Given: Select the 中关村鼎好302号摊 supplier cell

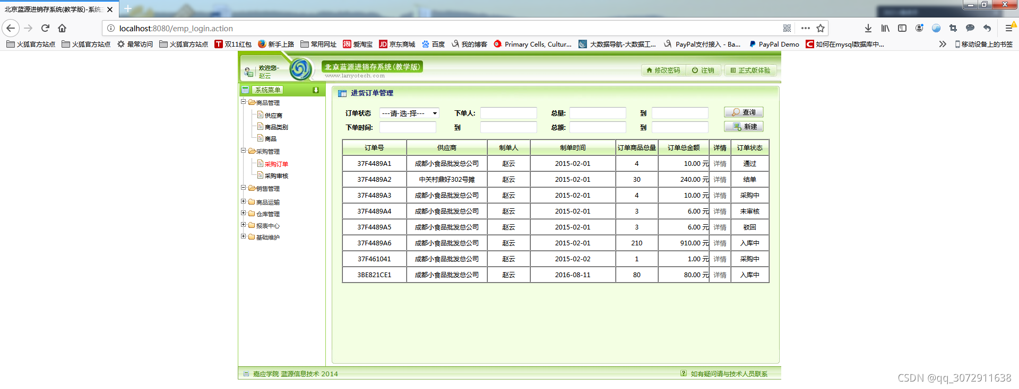Looking at the screenshot, I should tap(447, 180).
